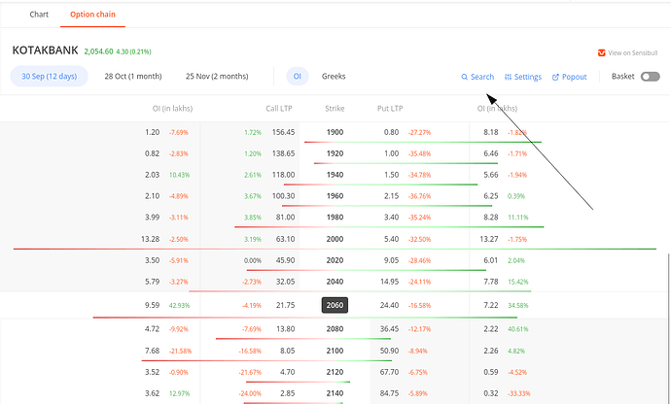Toggle the Basket switch on

click(x=650, y=77)
